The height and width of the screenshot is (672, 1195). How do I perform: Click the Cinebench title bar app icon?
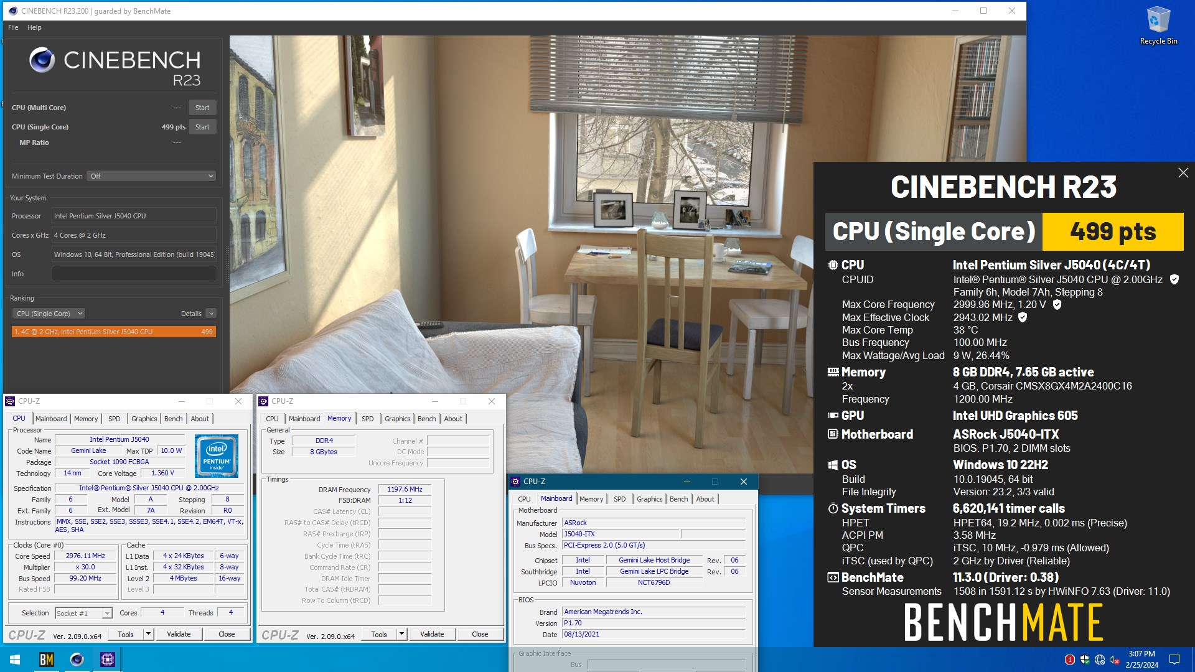coord(13,11)
